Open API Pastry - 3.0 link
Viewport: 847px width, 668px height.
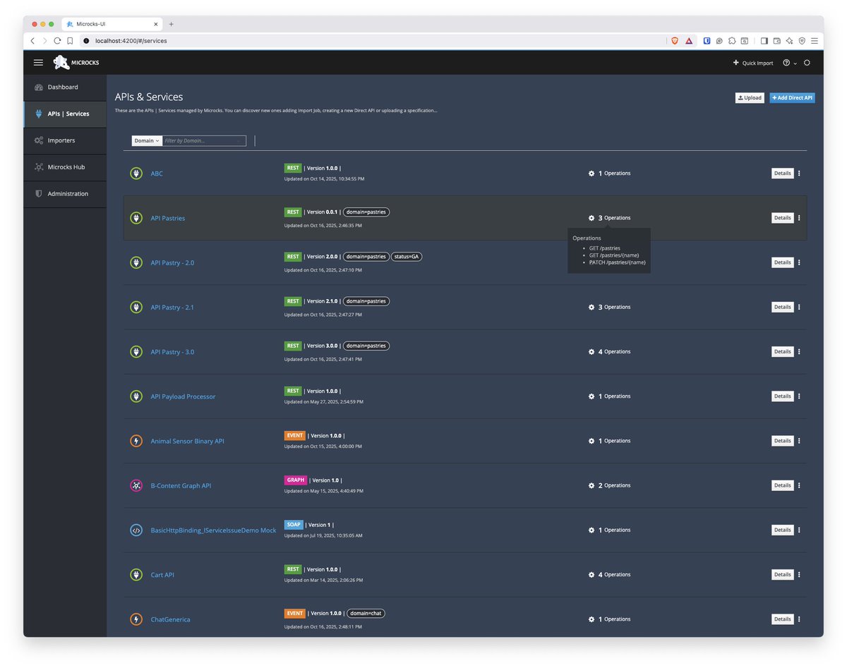click(x=172, y=352)
